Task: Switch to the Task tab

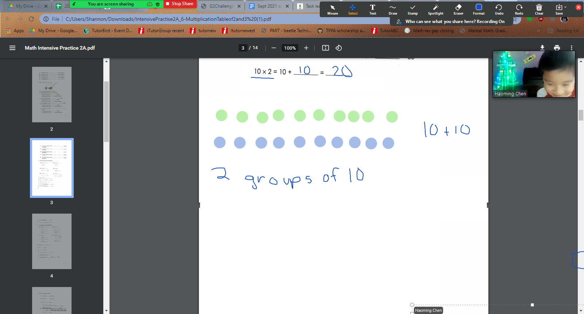Action: pyautogui.click(x=309, y=6)
